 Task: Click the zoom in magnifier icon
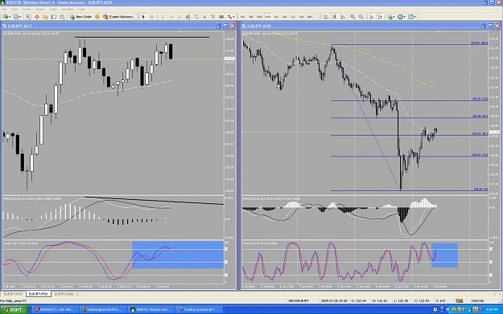353,17
